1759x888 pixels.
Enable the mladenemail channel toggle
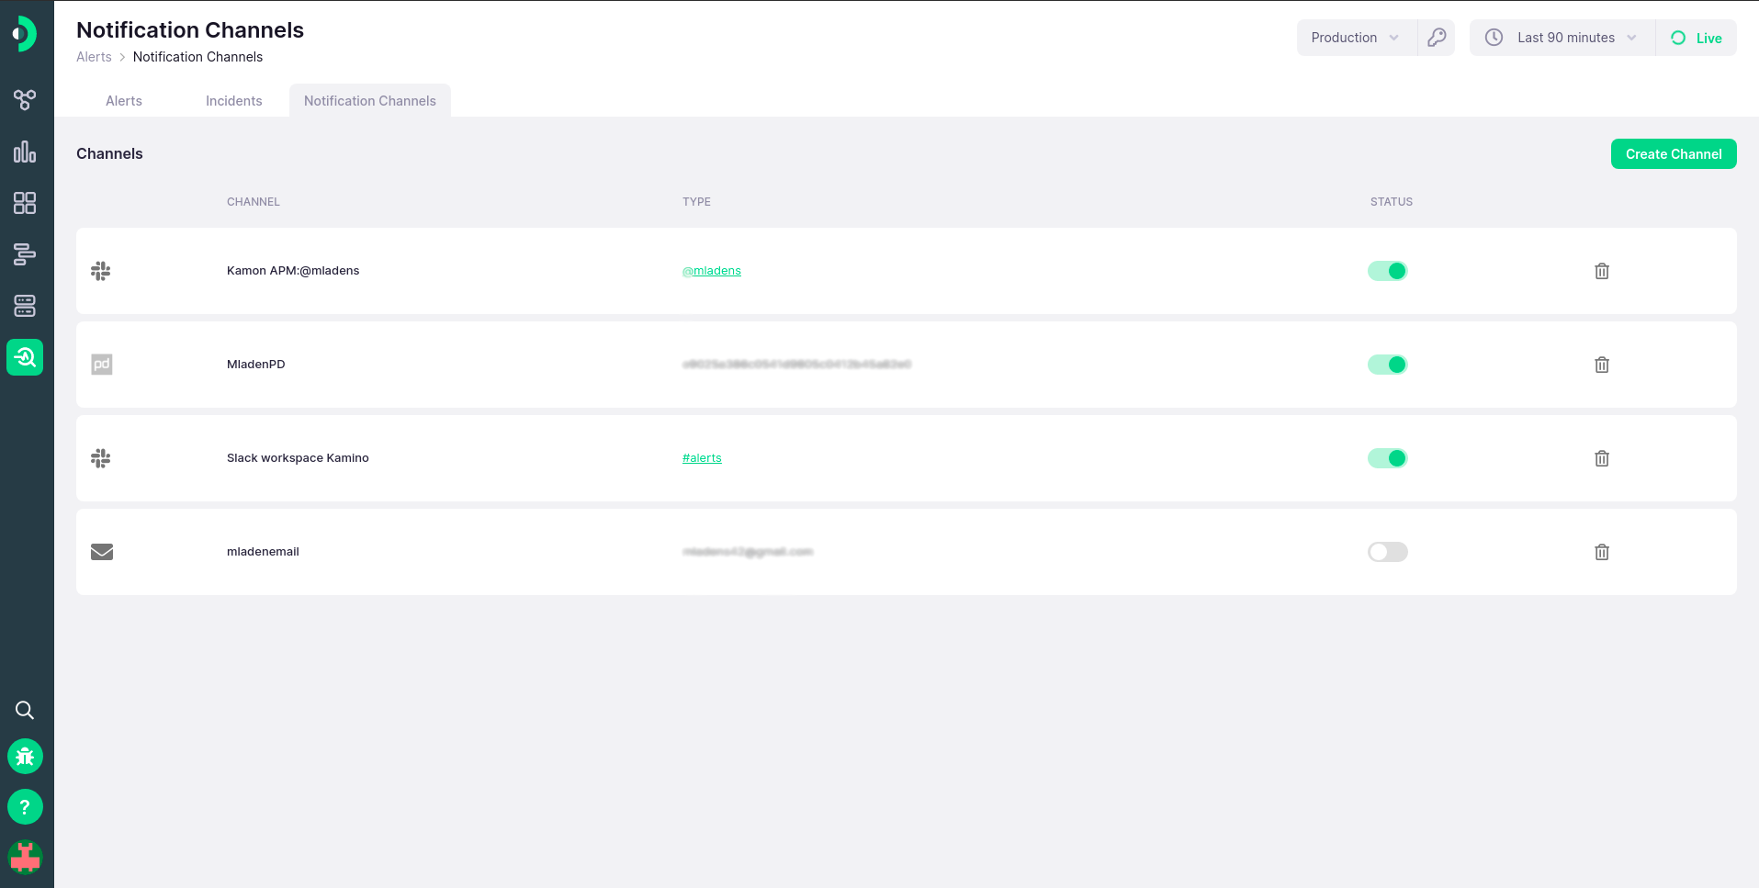(1387, 552)
